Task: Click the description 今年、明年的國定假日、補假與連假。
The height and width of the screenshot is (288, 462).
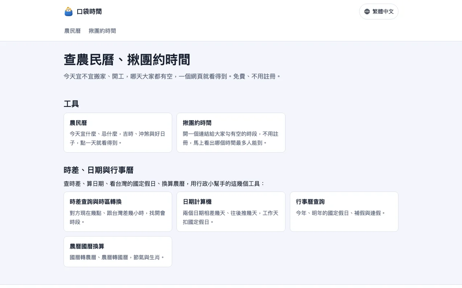Action: click(341, 213)
